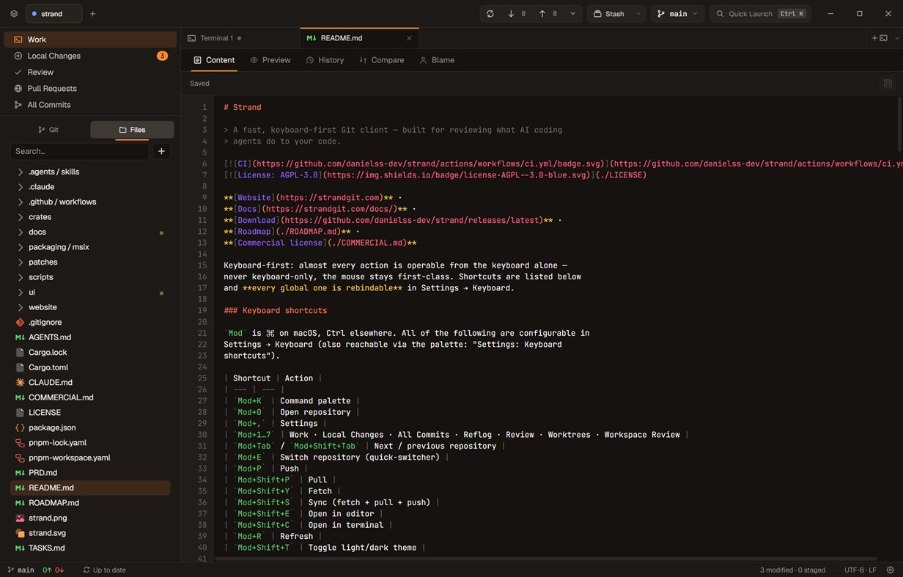Screen dimensions: 903x577
Task: Open the Blame view
Action: (437, 60)
